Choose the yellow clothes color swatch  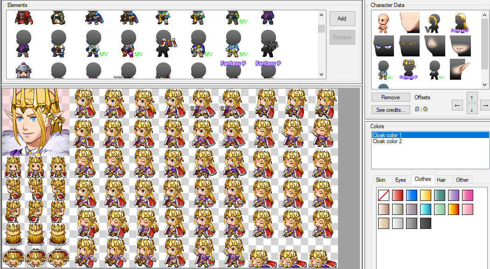(x=426, y=195)
